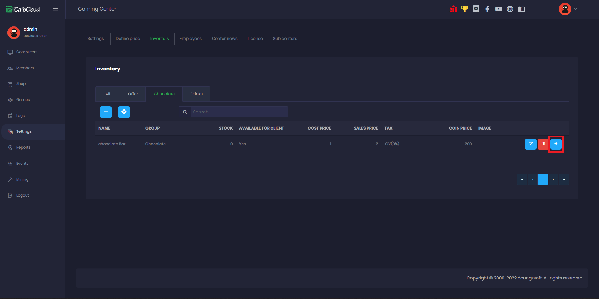The width and height of the screenshot is (599, 300).
Task: Delete the chocolate Bar item
Action: click(543, 144)
